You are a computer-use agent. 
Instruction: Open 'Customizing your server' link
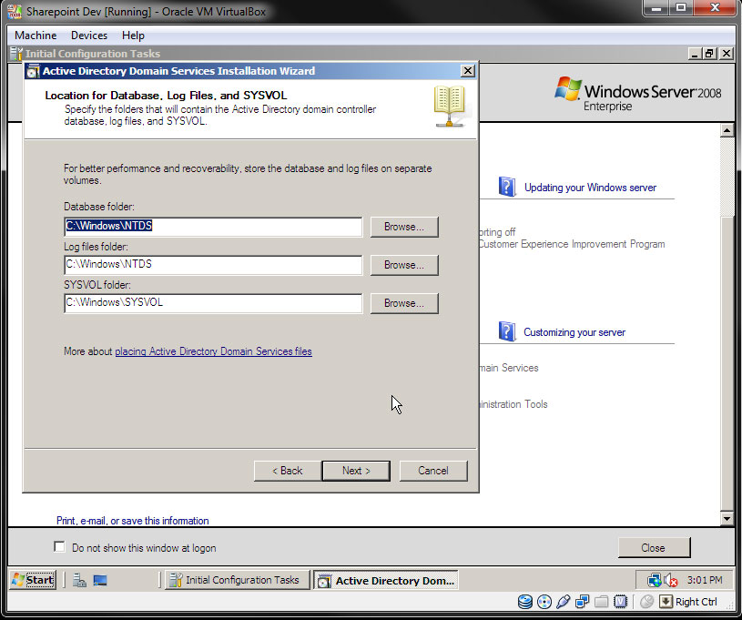click(574, 332)
